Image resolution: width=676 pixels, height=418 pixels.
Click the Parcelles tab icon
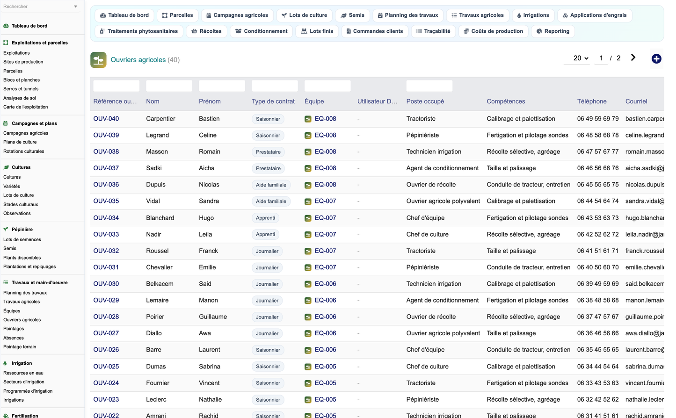(x=165, y=15)
